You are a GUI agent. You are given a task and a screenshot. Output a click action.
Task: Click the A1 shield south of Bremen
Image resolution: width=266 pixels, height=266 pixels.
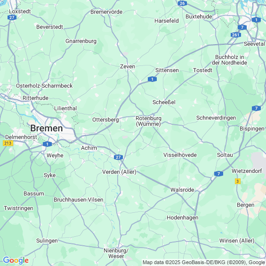coord(47,144)
